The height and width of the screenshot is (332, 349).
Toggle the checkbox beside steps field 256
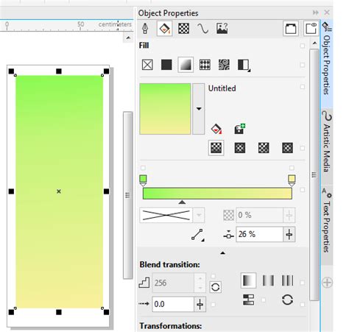[x=213, y=276]
